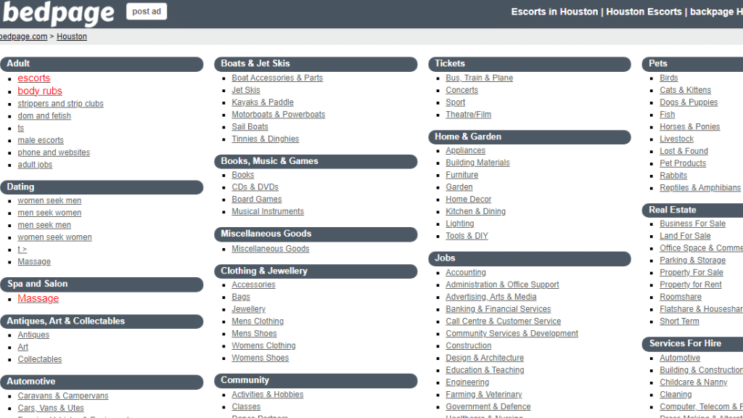The height and width of the screenshot is (418, 743).
Task: Click Musical Instruments link
Action: (x=268, y=211)
